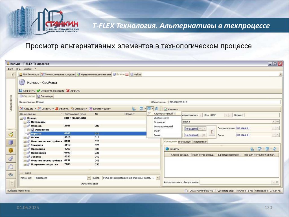Switch to the Управление справочниками tab
This screenshot has width=289, height=217.
(94, 74)
